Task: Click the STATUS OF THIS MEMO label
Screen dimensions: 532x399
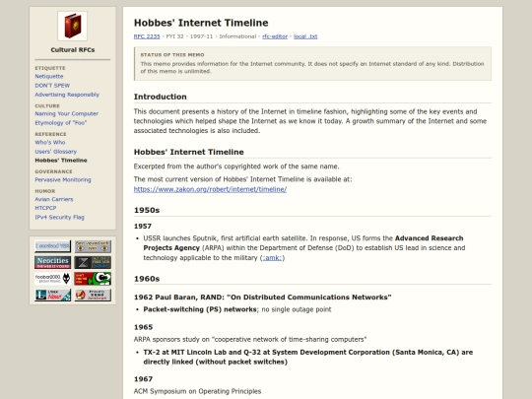Action: 172,54
